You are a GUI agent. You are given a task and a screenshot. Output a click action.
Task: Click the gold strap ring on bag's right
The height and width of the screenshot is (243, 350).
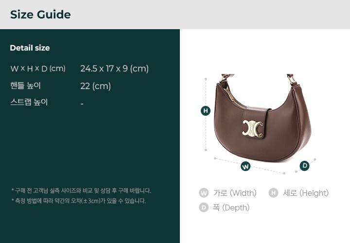291,79
